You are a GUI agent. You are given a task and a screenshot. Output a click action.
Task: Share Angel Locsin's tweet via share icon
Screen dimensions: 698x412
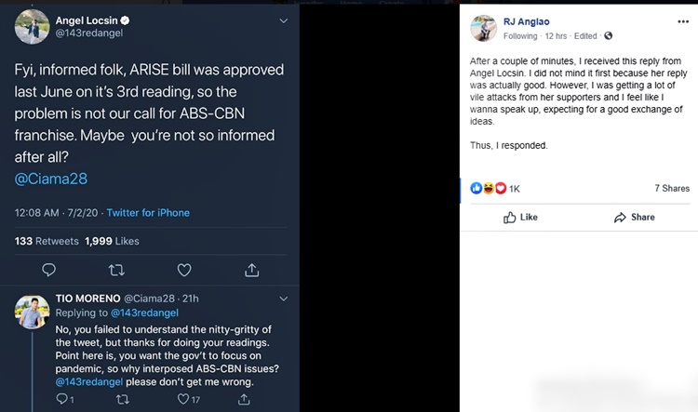[x=251, y=270]
